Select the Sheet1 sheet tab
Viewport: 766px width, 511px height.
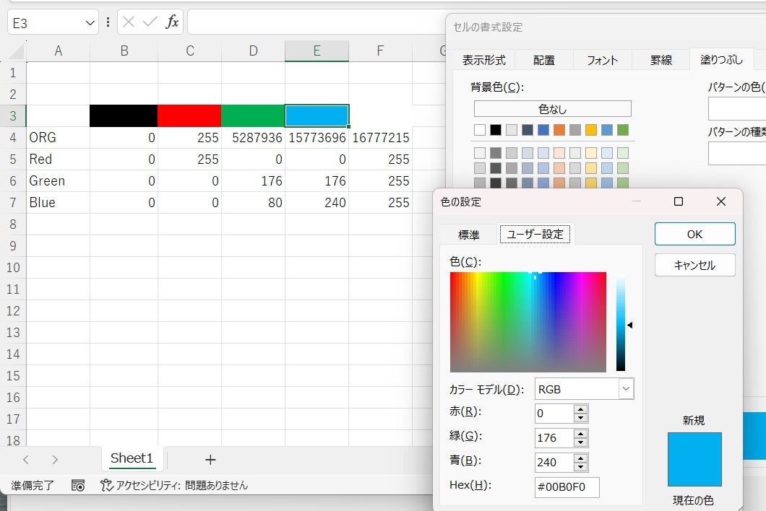(132, 458)
